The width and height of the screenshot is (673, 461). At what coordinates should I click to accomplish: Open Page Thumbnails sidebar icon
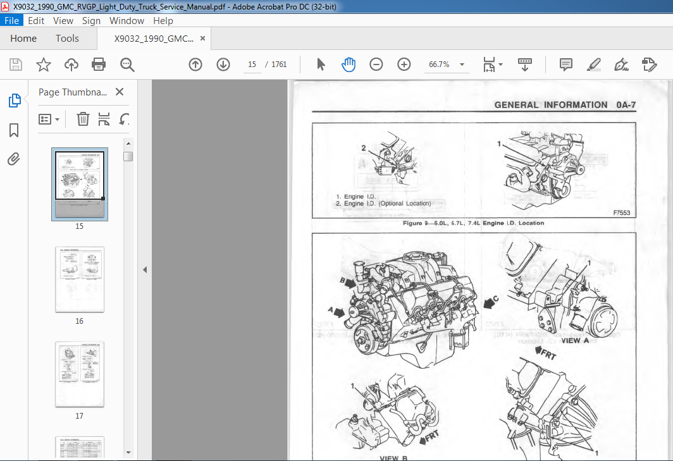click(14, 100)
